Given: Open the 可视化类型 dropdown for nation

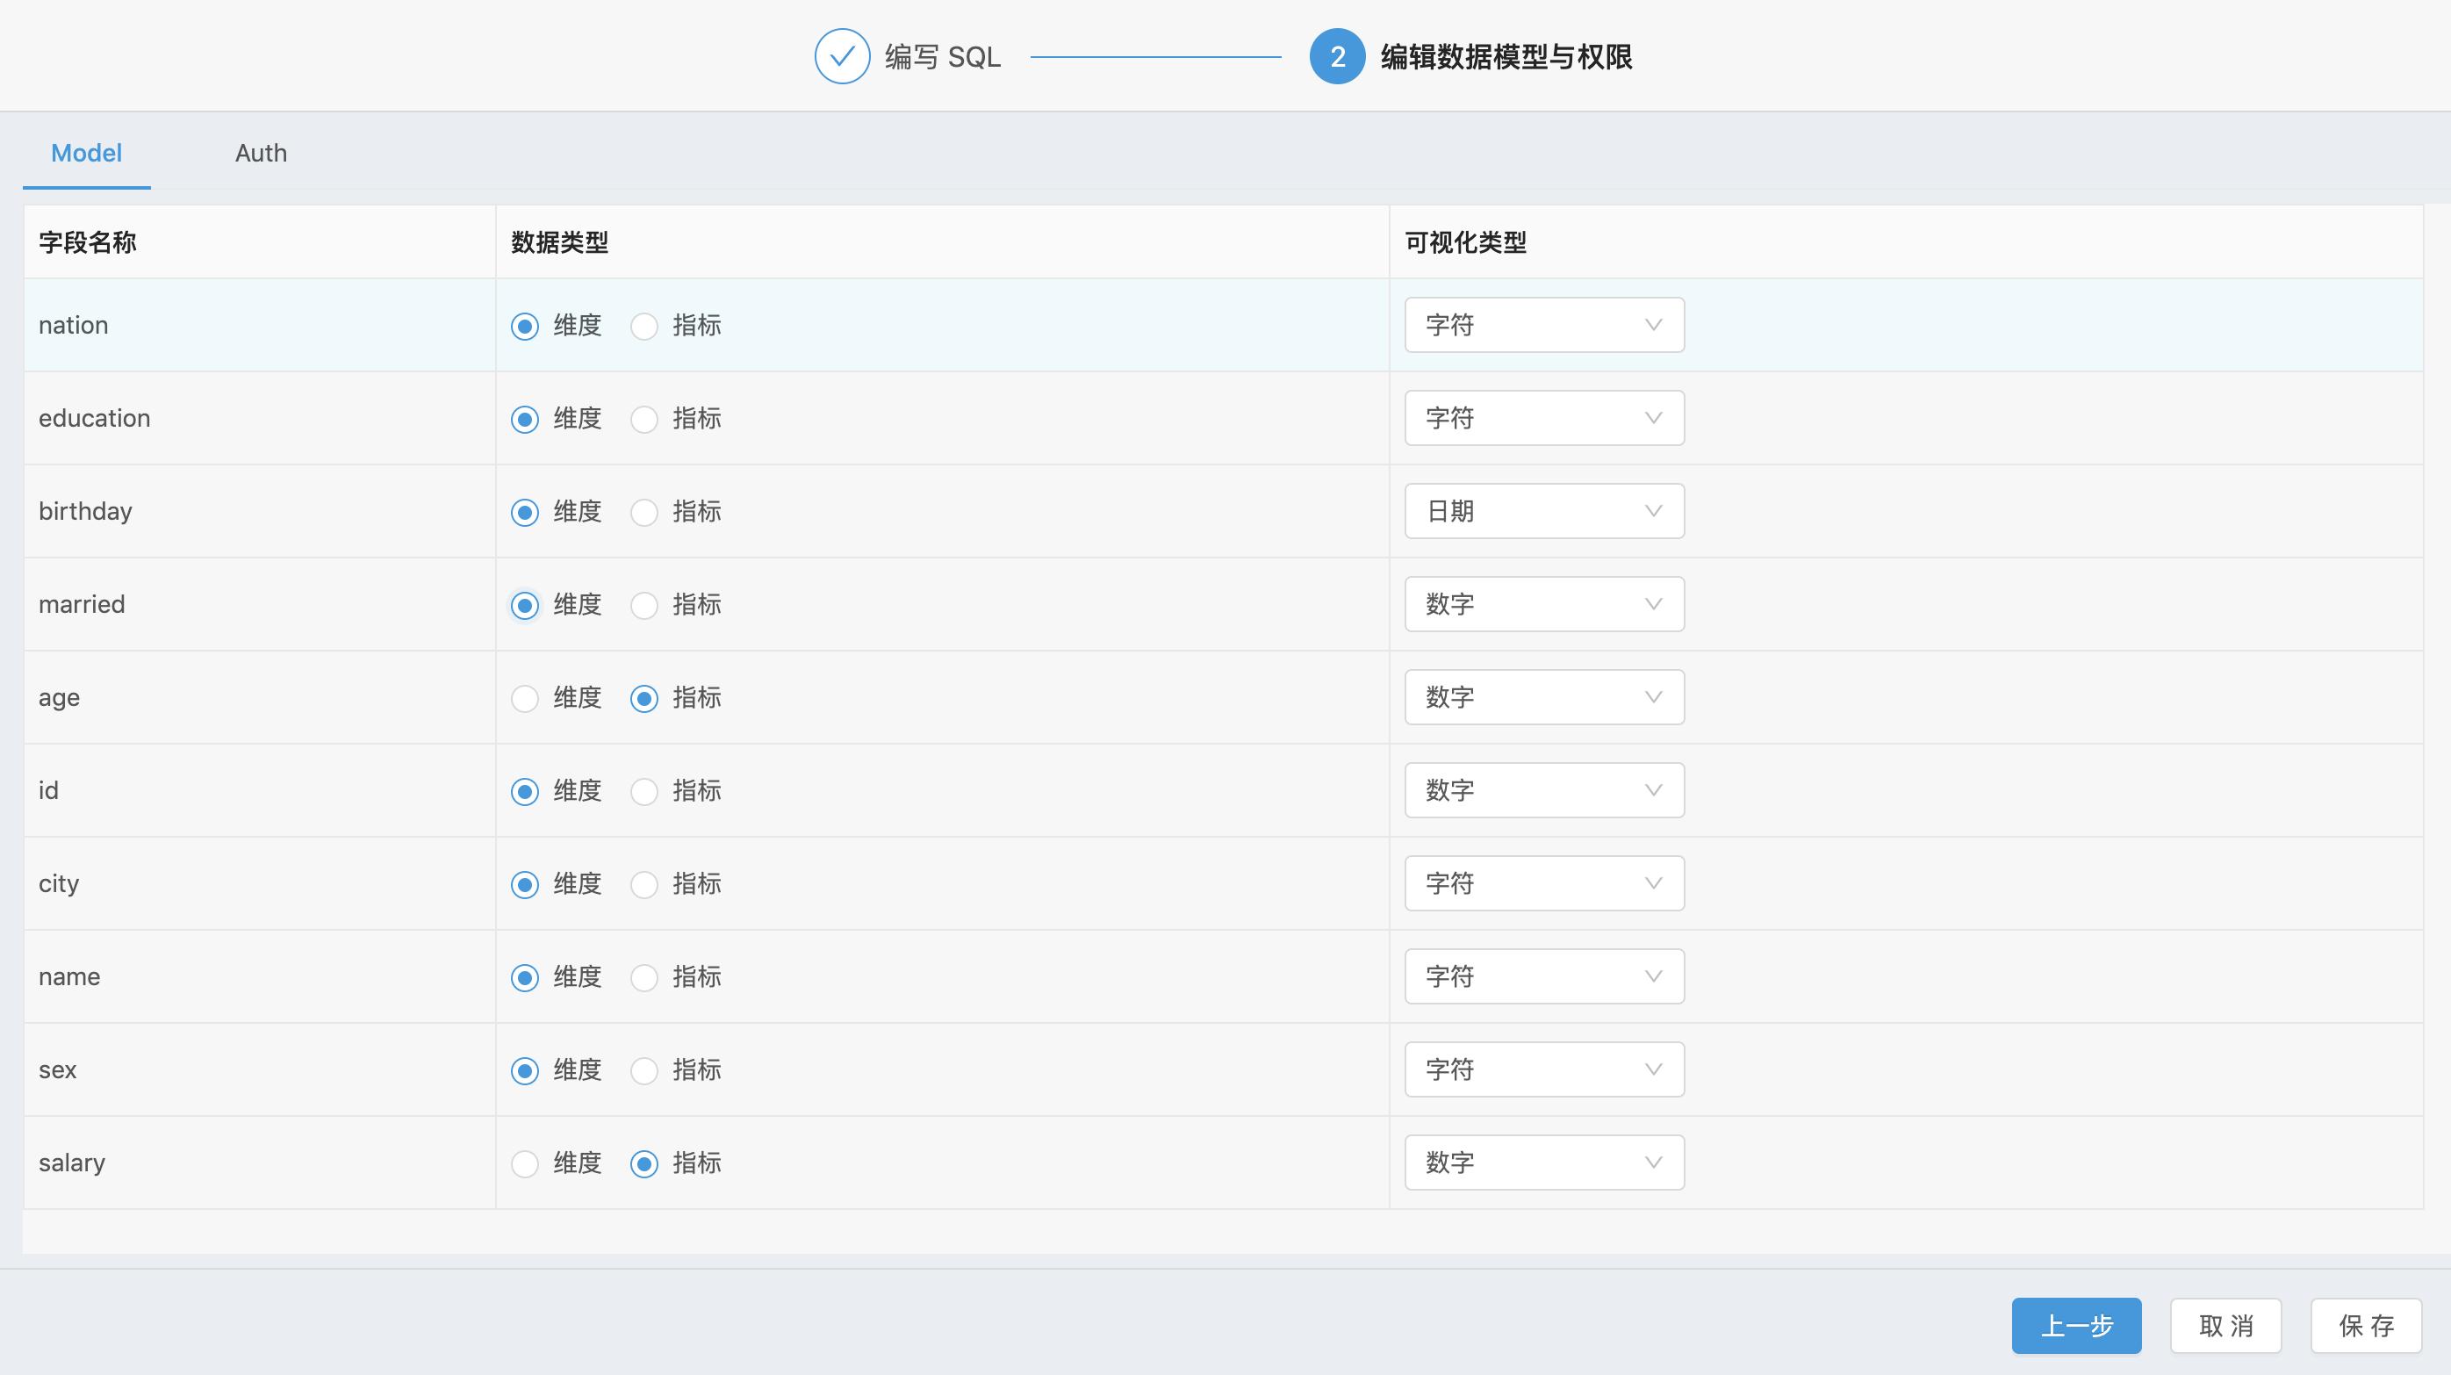Looking at the screenshot, I should [x=1543, y=325].
